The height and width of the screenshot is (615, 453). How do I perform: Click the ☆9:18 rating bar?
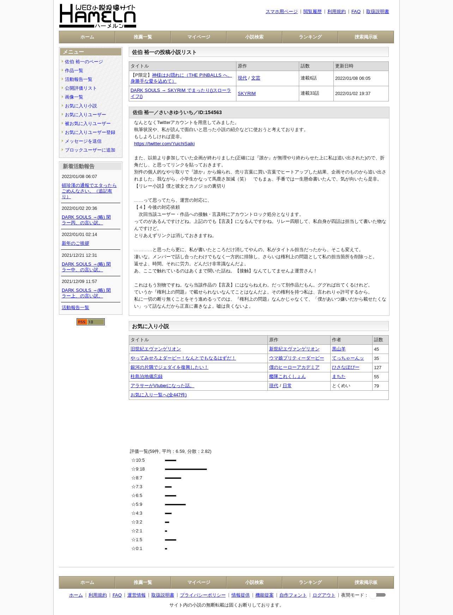tap(186, 469)
